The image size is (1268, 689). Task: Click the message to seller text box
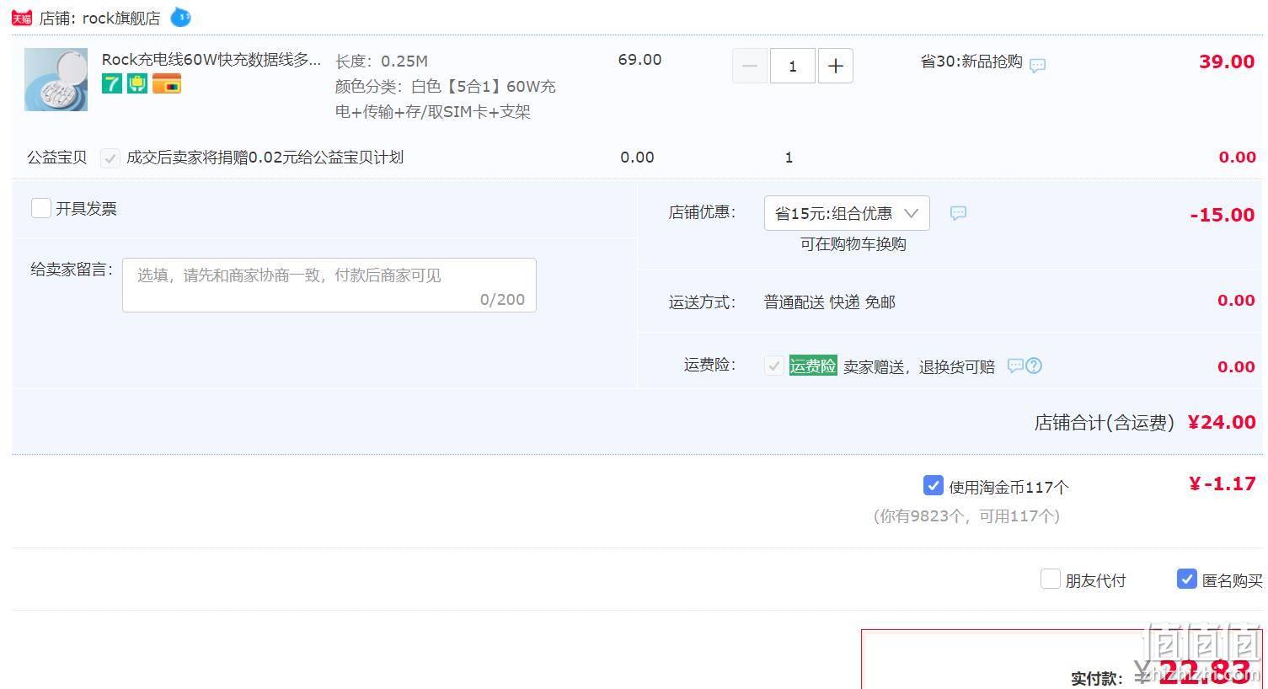(329, 285)
